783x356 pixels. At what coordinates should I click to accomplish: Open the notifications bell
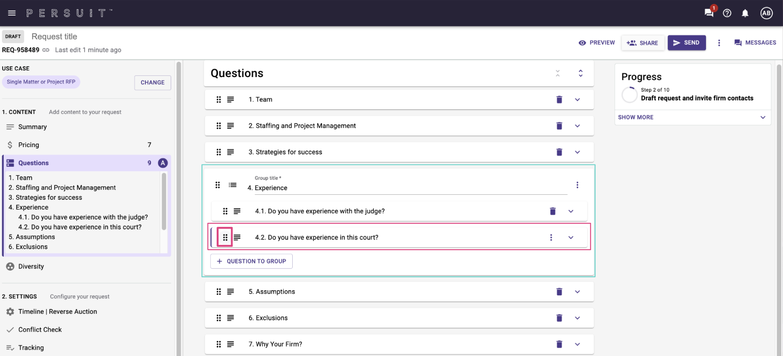745,13
